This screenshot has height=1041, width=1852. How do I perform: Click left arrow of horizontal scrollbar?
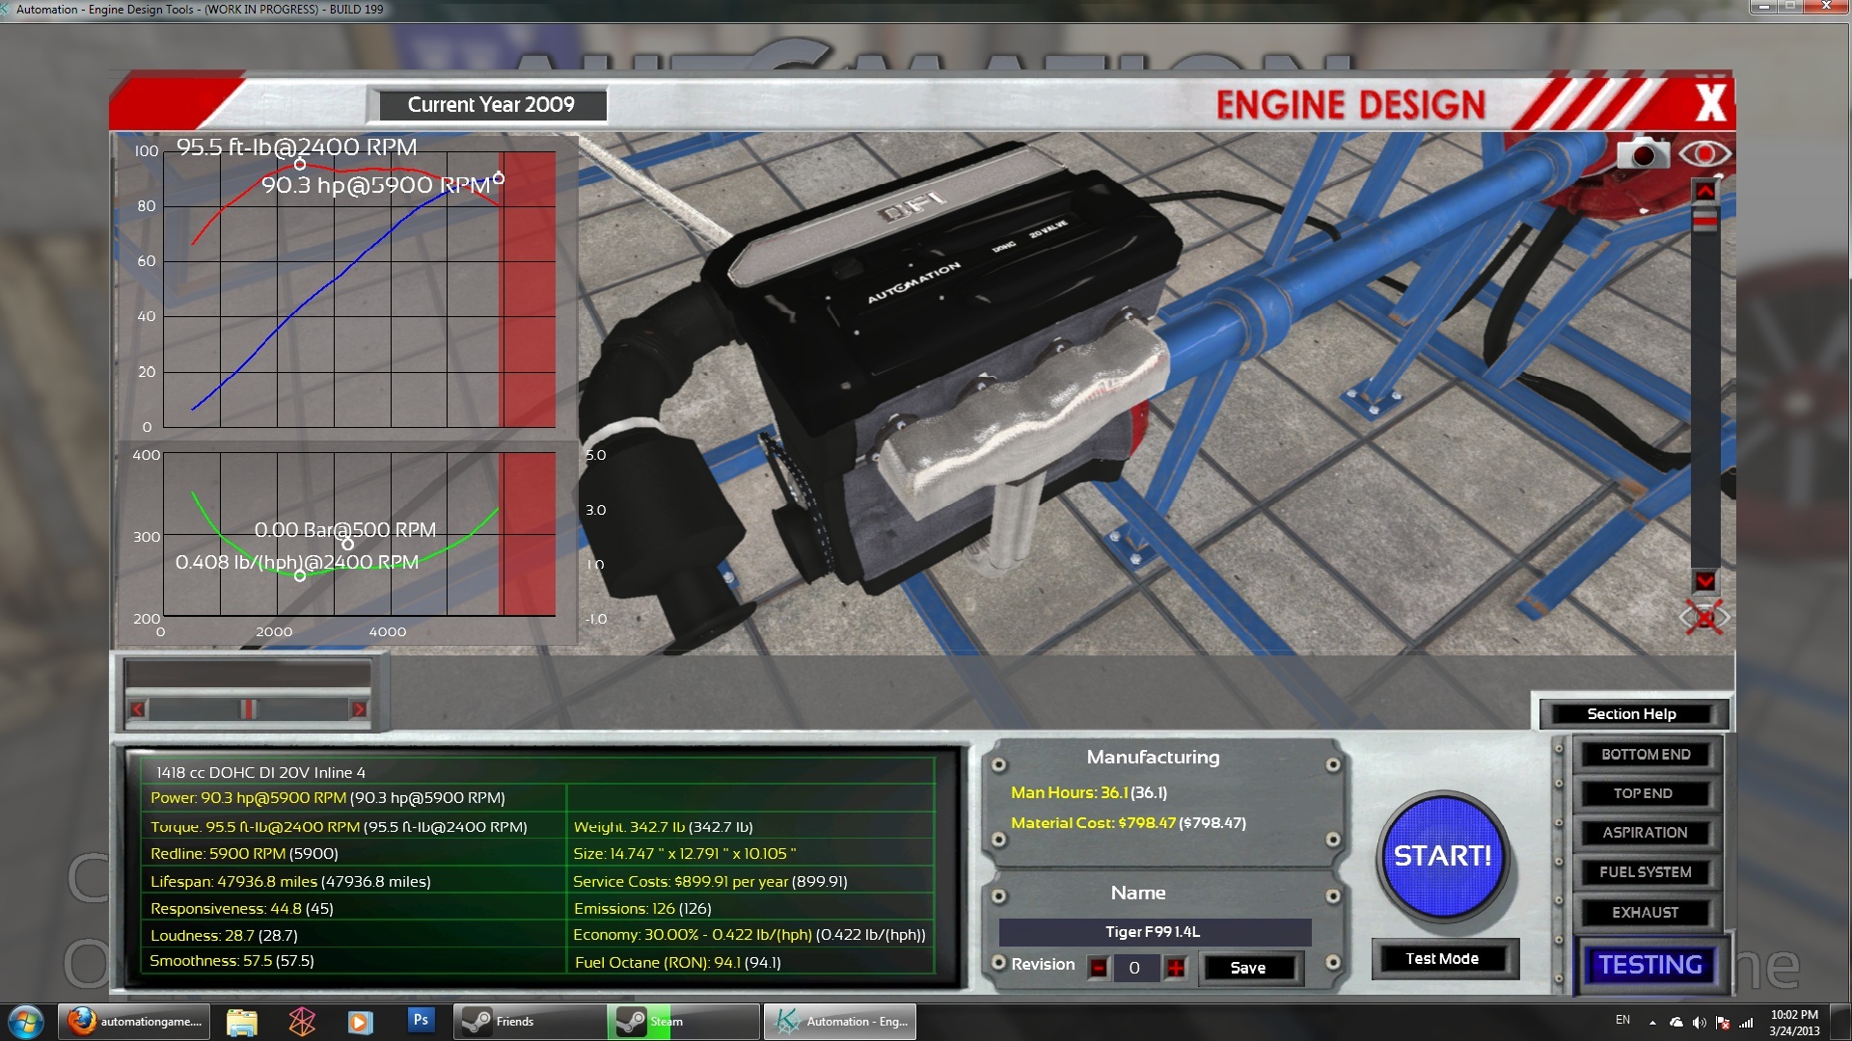pyautogui.click(x=138, y=709)
